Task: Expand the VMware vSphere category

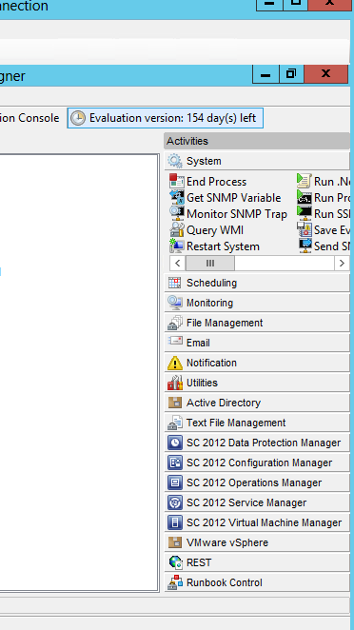Action: click(257, 542)
